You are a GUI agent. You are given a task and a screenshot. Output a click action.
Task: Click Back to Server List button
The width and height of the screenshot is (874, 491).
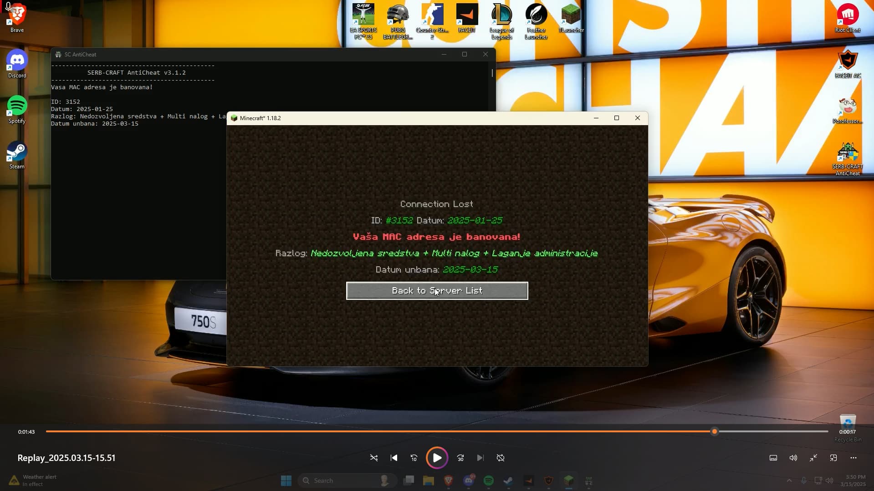(437, 291)
